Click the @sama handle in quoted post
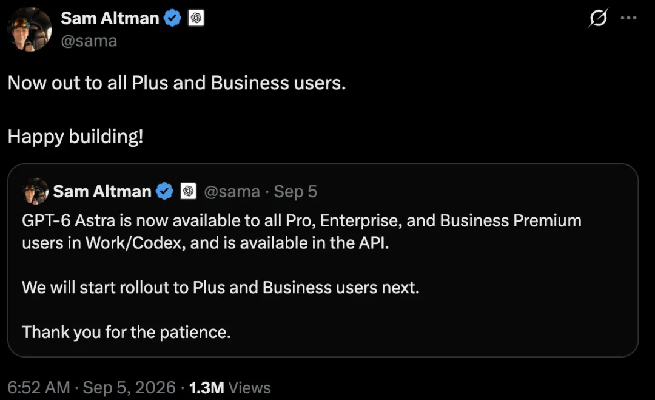 (x=232, y=191)
